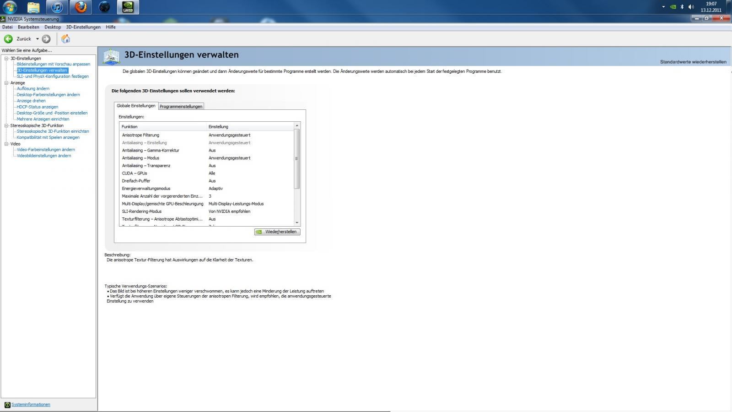Open the Zurück history dropdown arrow

[38, 39]
